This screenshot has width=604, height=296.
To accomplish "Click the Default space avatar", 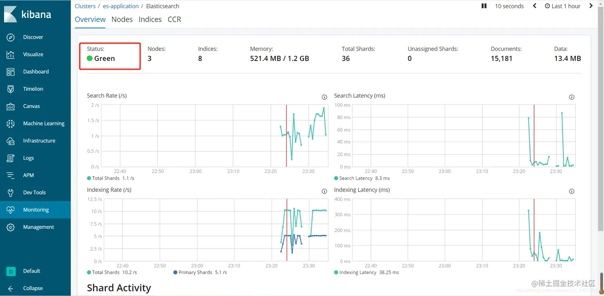I will click(x=11, y=271).
